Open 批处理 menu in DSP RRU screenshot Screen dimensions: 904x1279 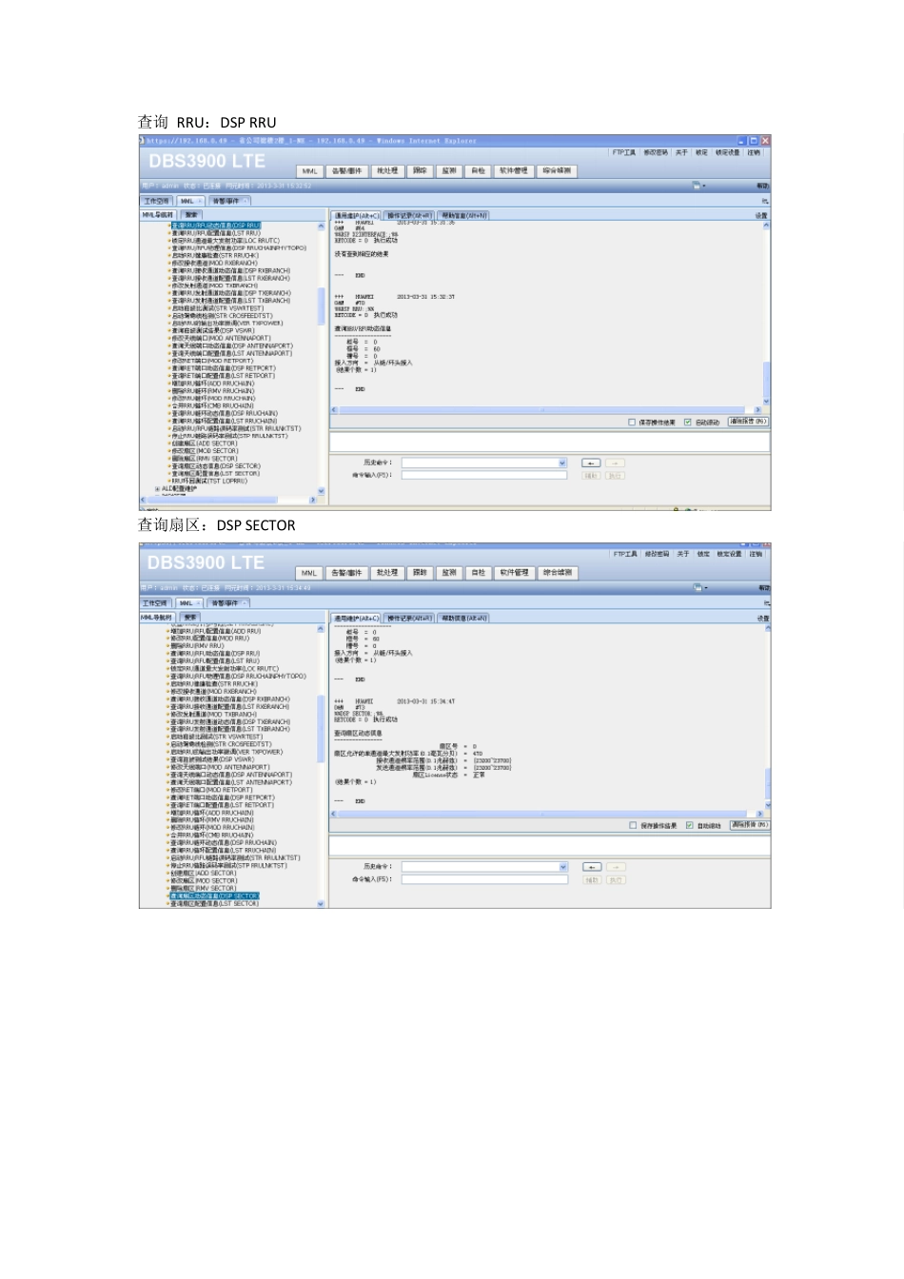coord(386,171)
